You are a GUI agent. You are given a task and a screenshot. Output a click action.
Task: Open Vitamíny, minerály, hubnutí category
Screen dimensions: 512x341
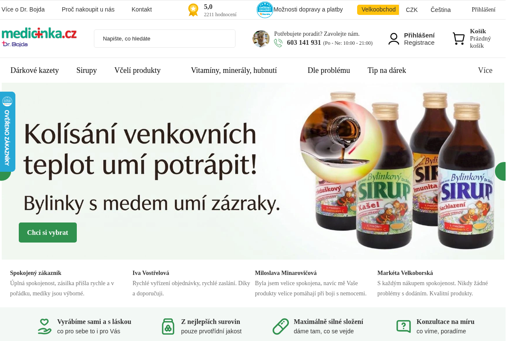pyautogui.click(x=234, y=70)
